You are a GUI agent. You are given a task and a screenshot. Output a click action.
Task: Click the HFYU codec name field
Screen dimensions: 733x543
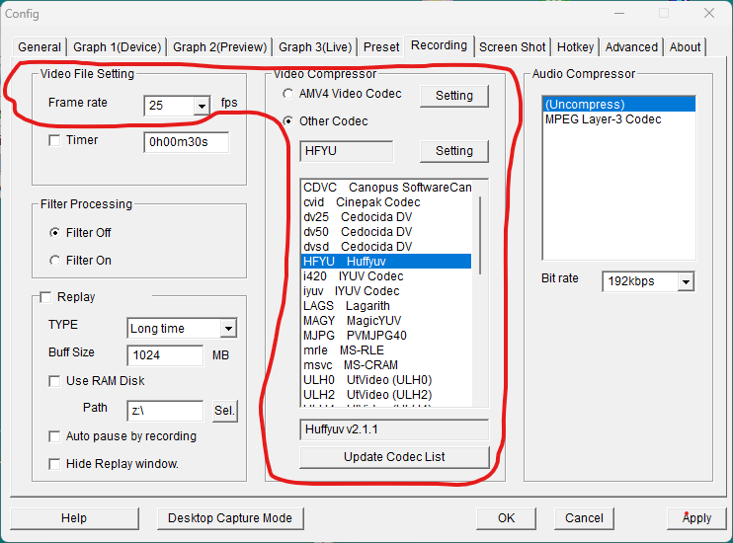tap(346, 151)
